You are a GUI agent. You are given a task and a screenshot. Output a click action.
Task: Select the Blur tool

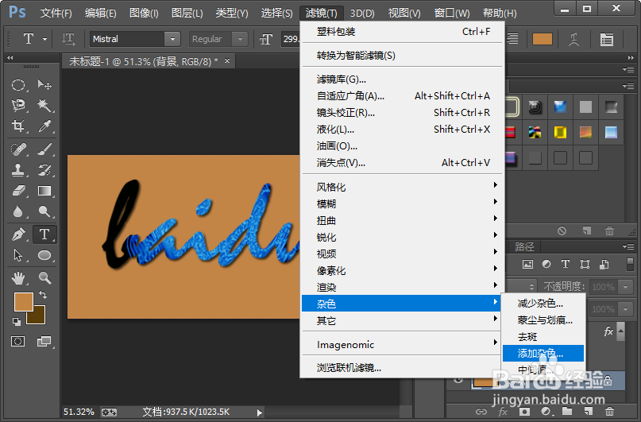point(18,211)
